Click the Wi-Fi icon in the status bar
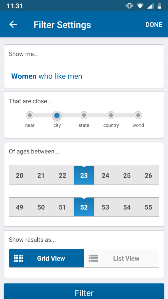The width and height of the screenshot is (168, 299). (x=140, y=5)
